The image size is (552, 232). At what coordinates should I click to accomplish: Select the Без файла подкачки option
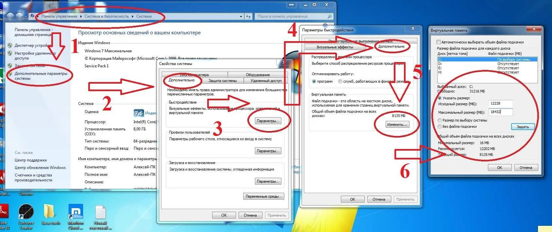click(x=440, y=126)
